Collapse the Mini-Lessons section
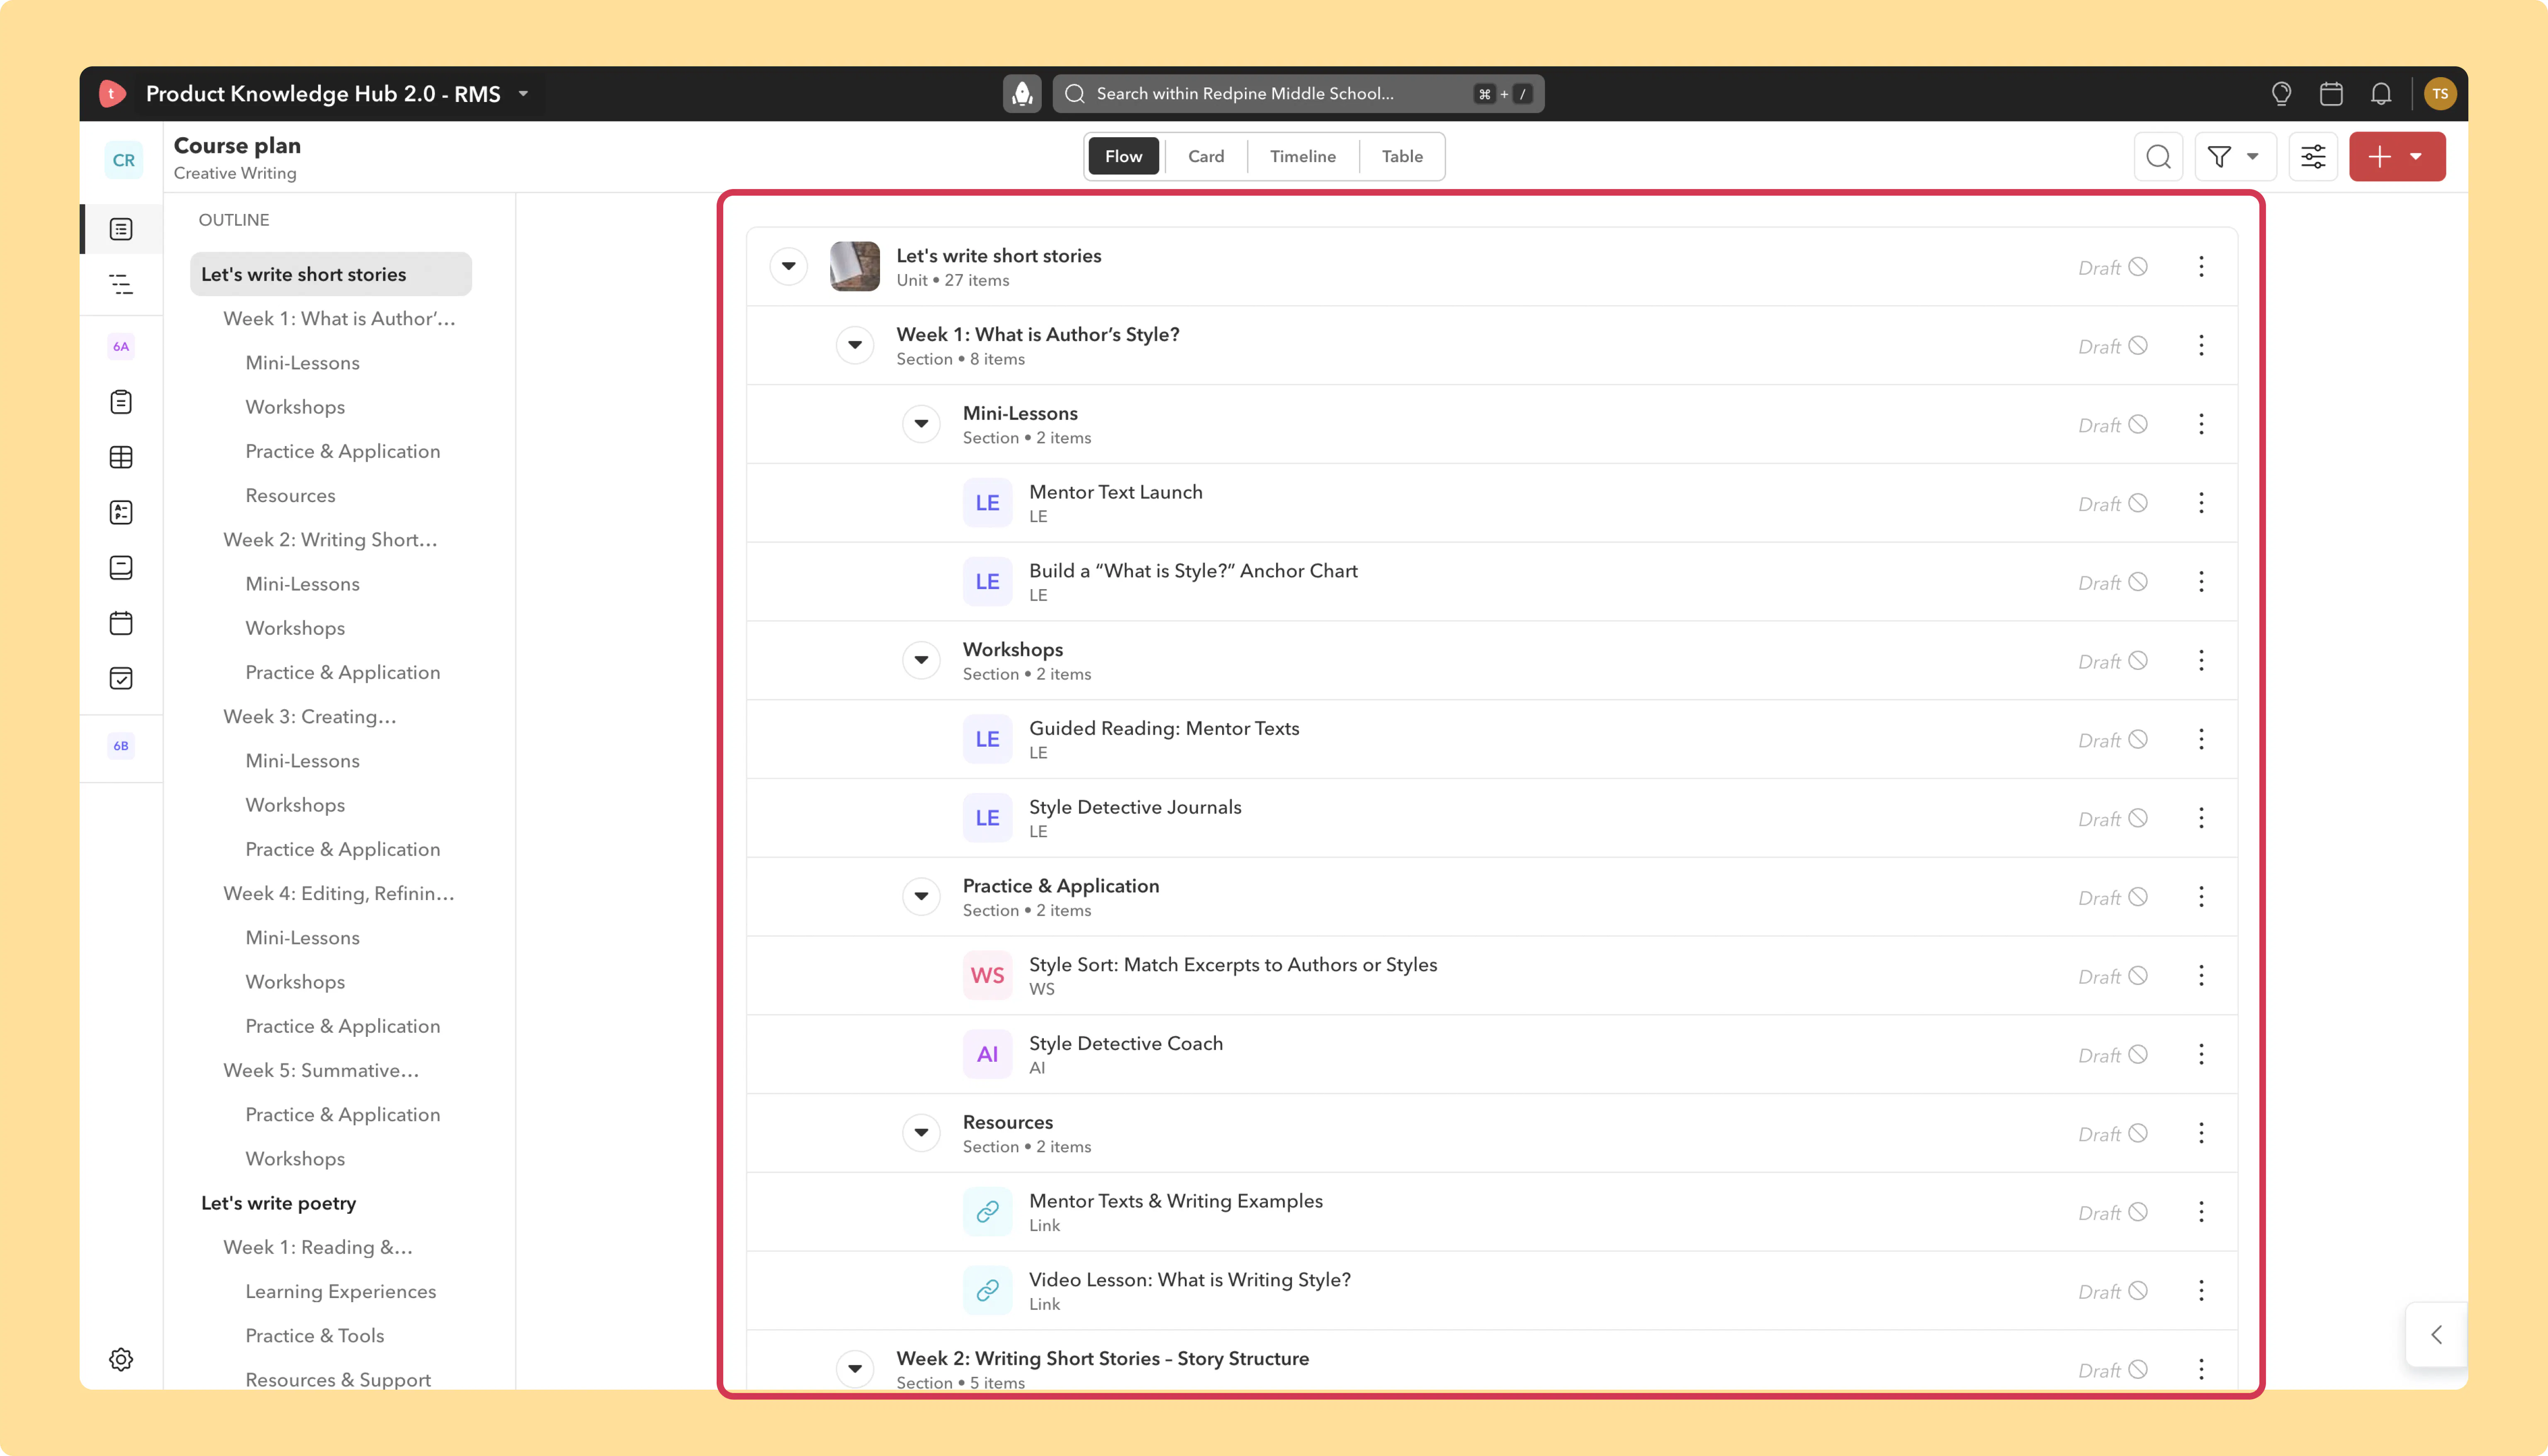Image resolution: width=2548 pixels, height=1456 pixels. (921, 424)
